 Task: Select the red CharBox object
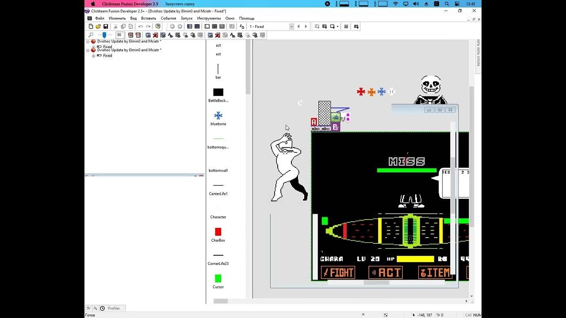tap(218, 232)
